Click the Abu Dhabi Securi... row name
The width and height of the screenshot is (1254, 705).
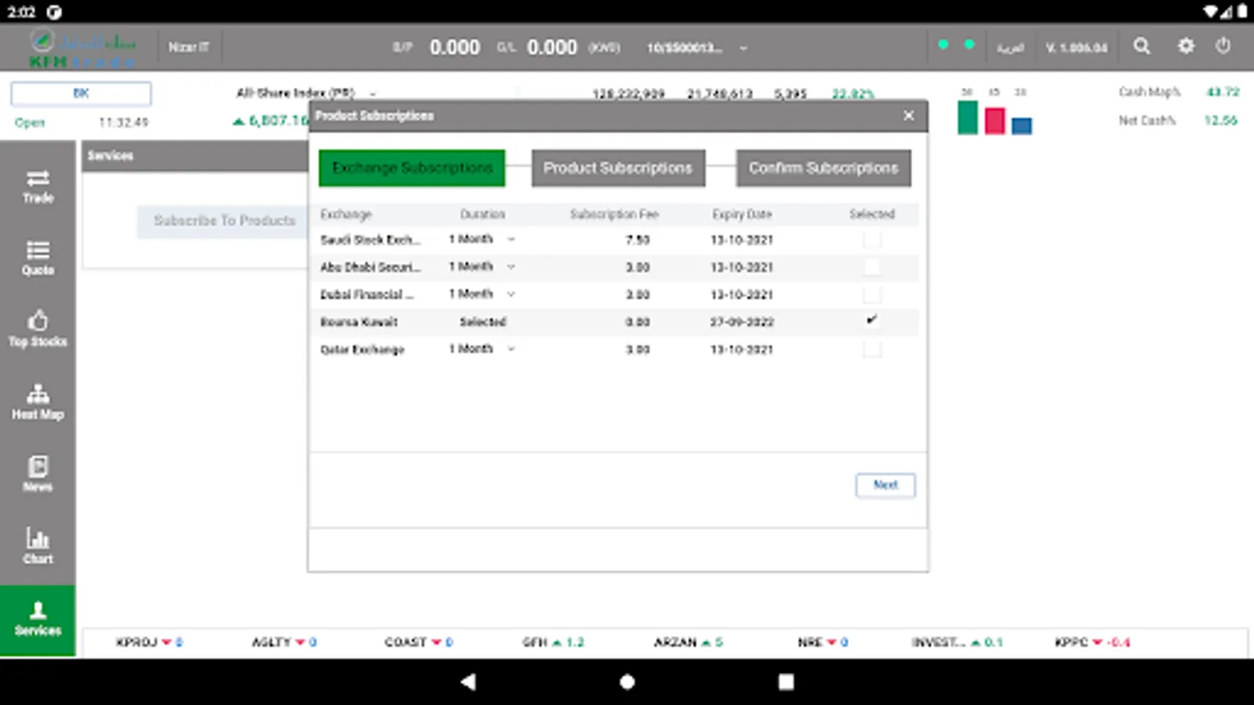tap(370, 267)
